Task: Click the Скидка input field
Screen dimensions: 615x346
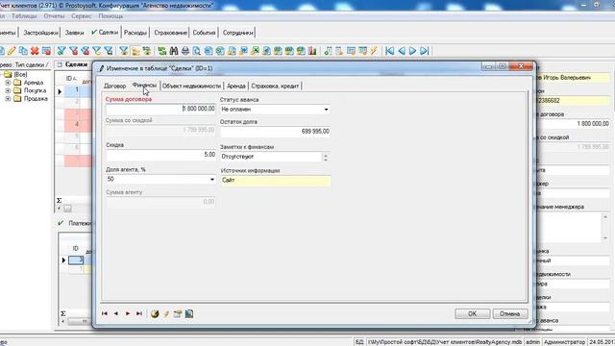Action: click(160, 155)
